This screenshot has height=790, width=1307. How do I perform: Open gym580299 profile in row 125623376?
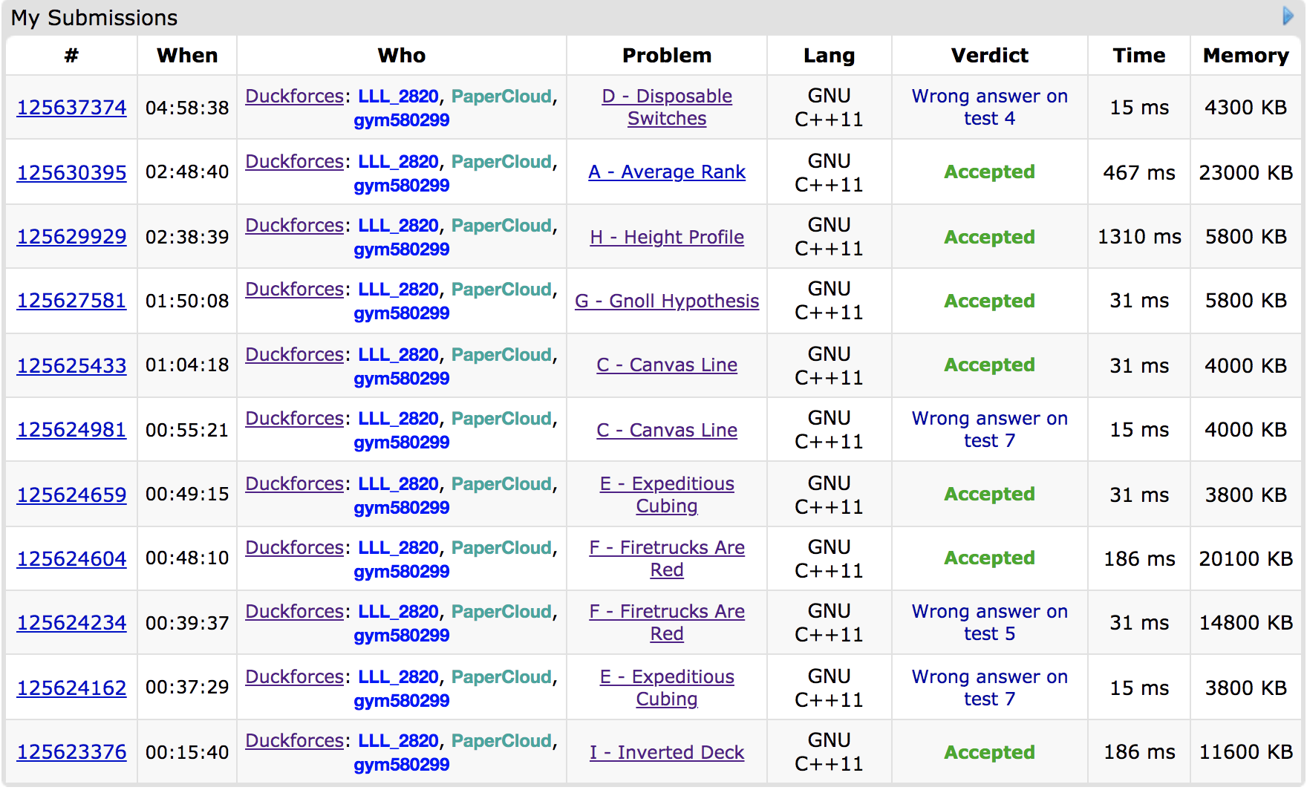[x=401, y=765]
